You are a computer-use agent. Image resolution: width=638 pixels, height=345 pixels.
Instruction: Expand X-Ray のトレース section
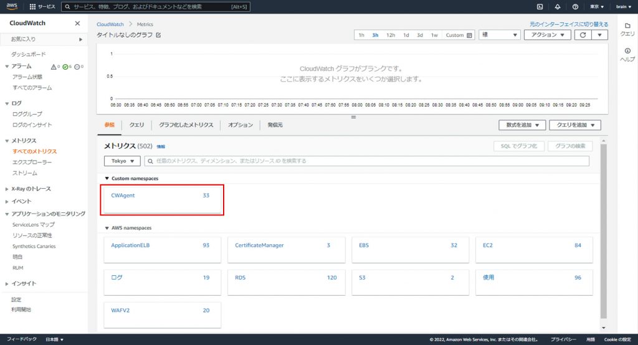(x=7, y=189)
